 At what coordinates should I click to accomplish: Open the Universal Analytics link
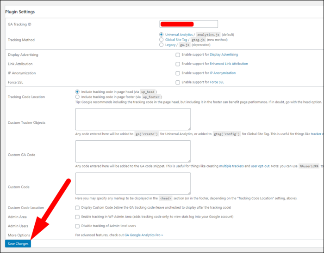179,35
